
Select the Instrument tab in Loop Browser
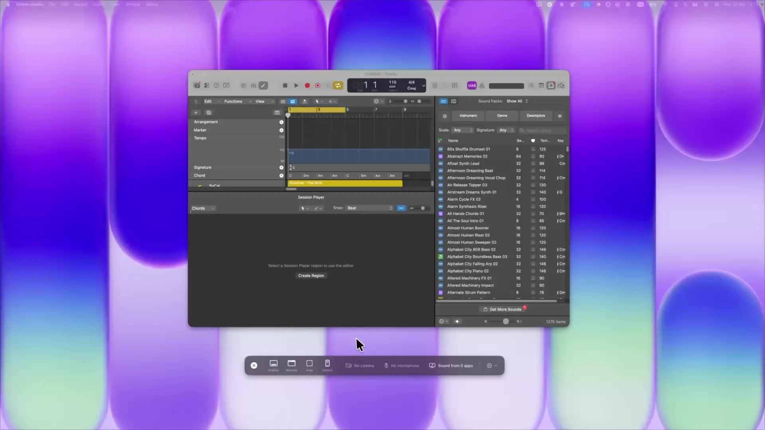[468, 115]
